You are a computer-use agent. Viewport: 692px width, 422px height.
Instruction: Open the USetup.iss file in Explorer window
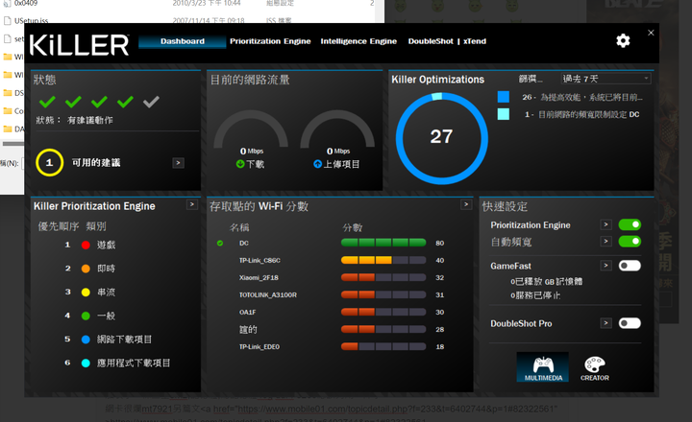(x=31, y=20)
